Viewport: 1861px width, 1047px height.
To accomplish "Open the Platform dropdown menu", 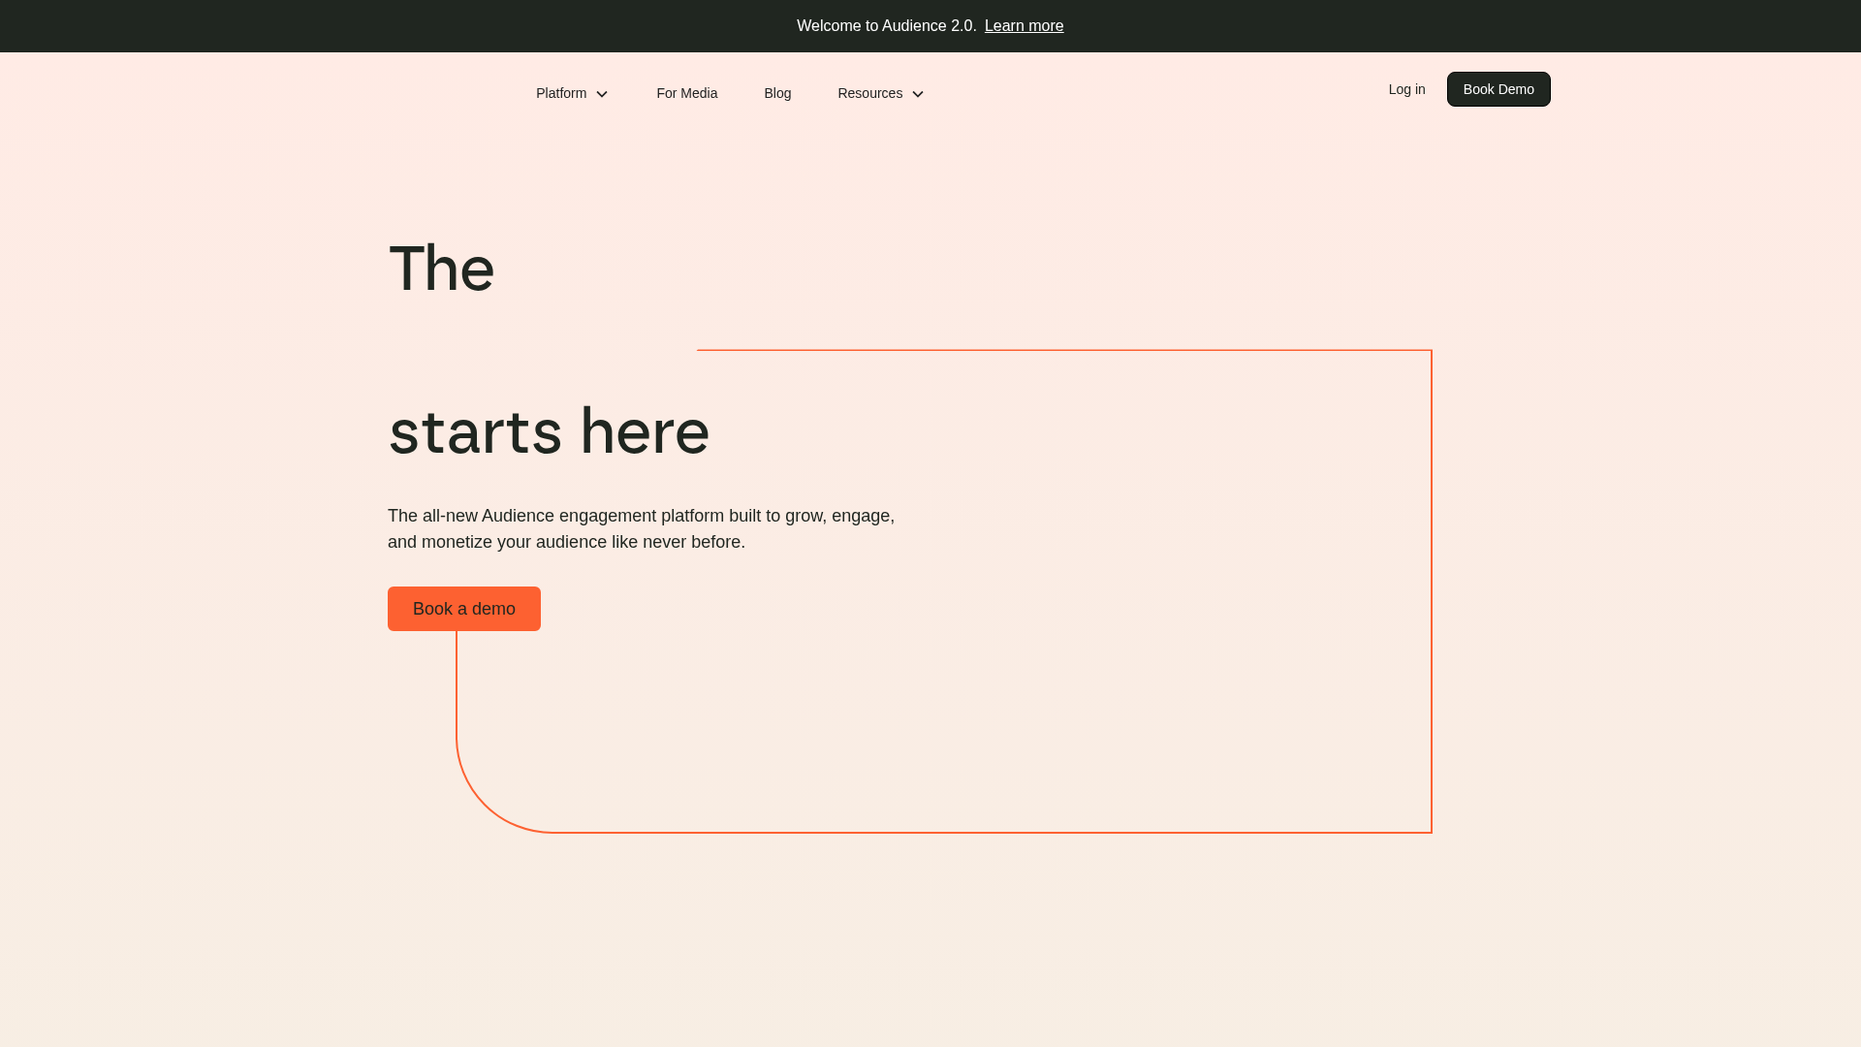I will pos(572,93).
